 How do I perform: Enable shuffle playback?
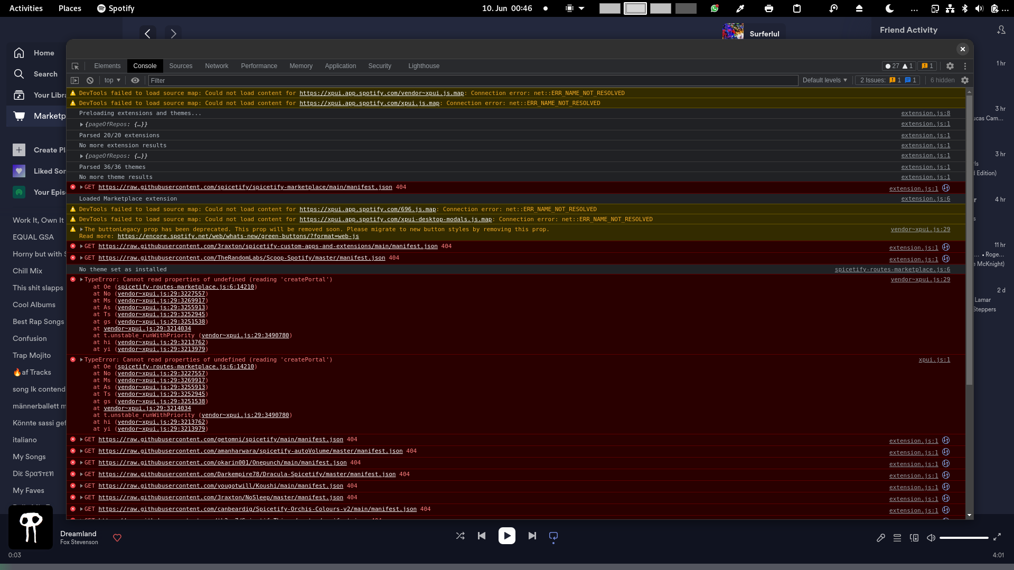pos(460,536)
